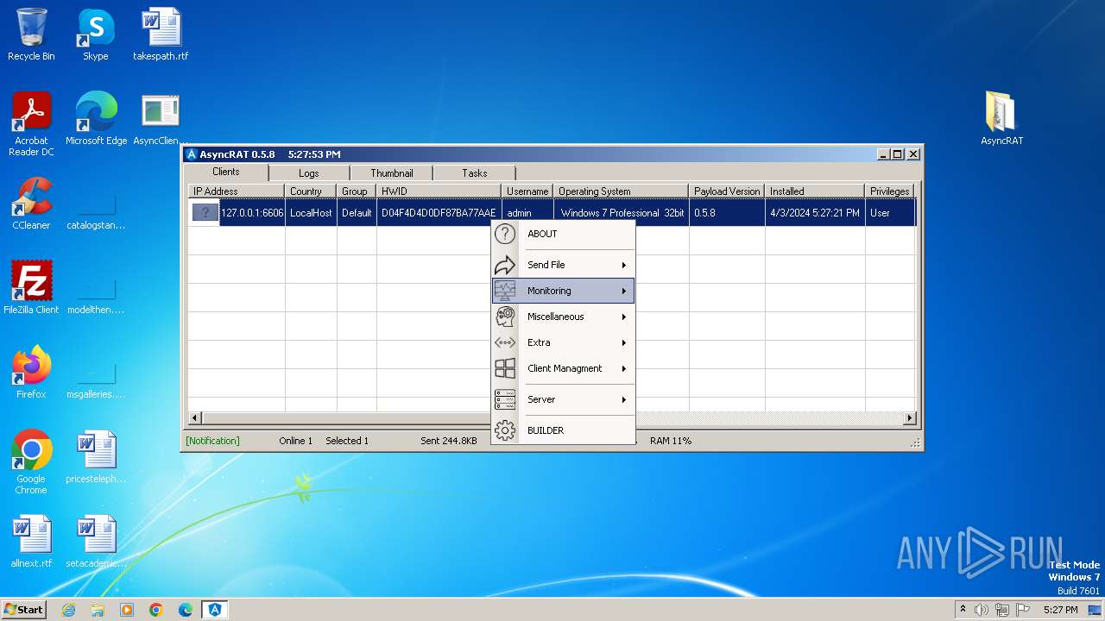This screenshot has height=621, width=1105.
Task: Choose Miscellaneous menu entry
Action: [x=563, y=317]
